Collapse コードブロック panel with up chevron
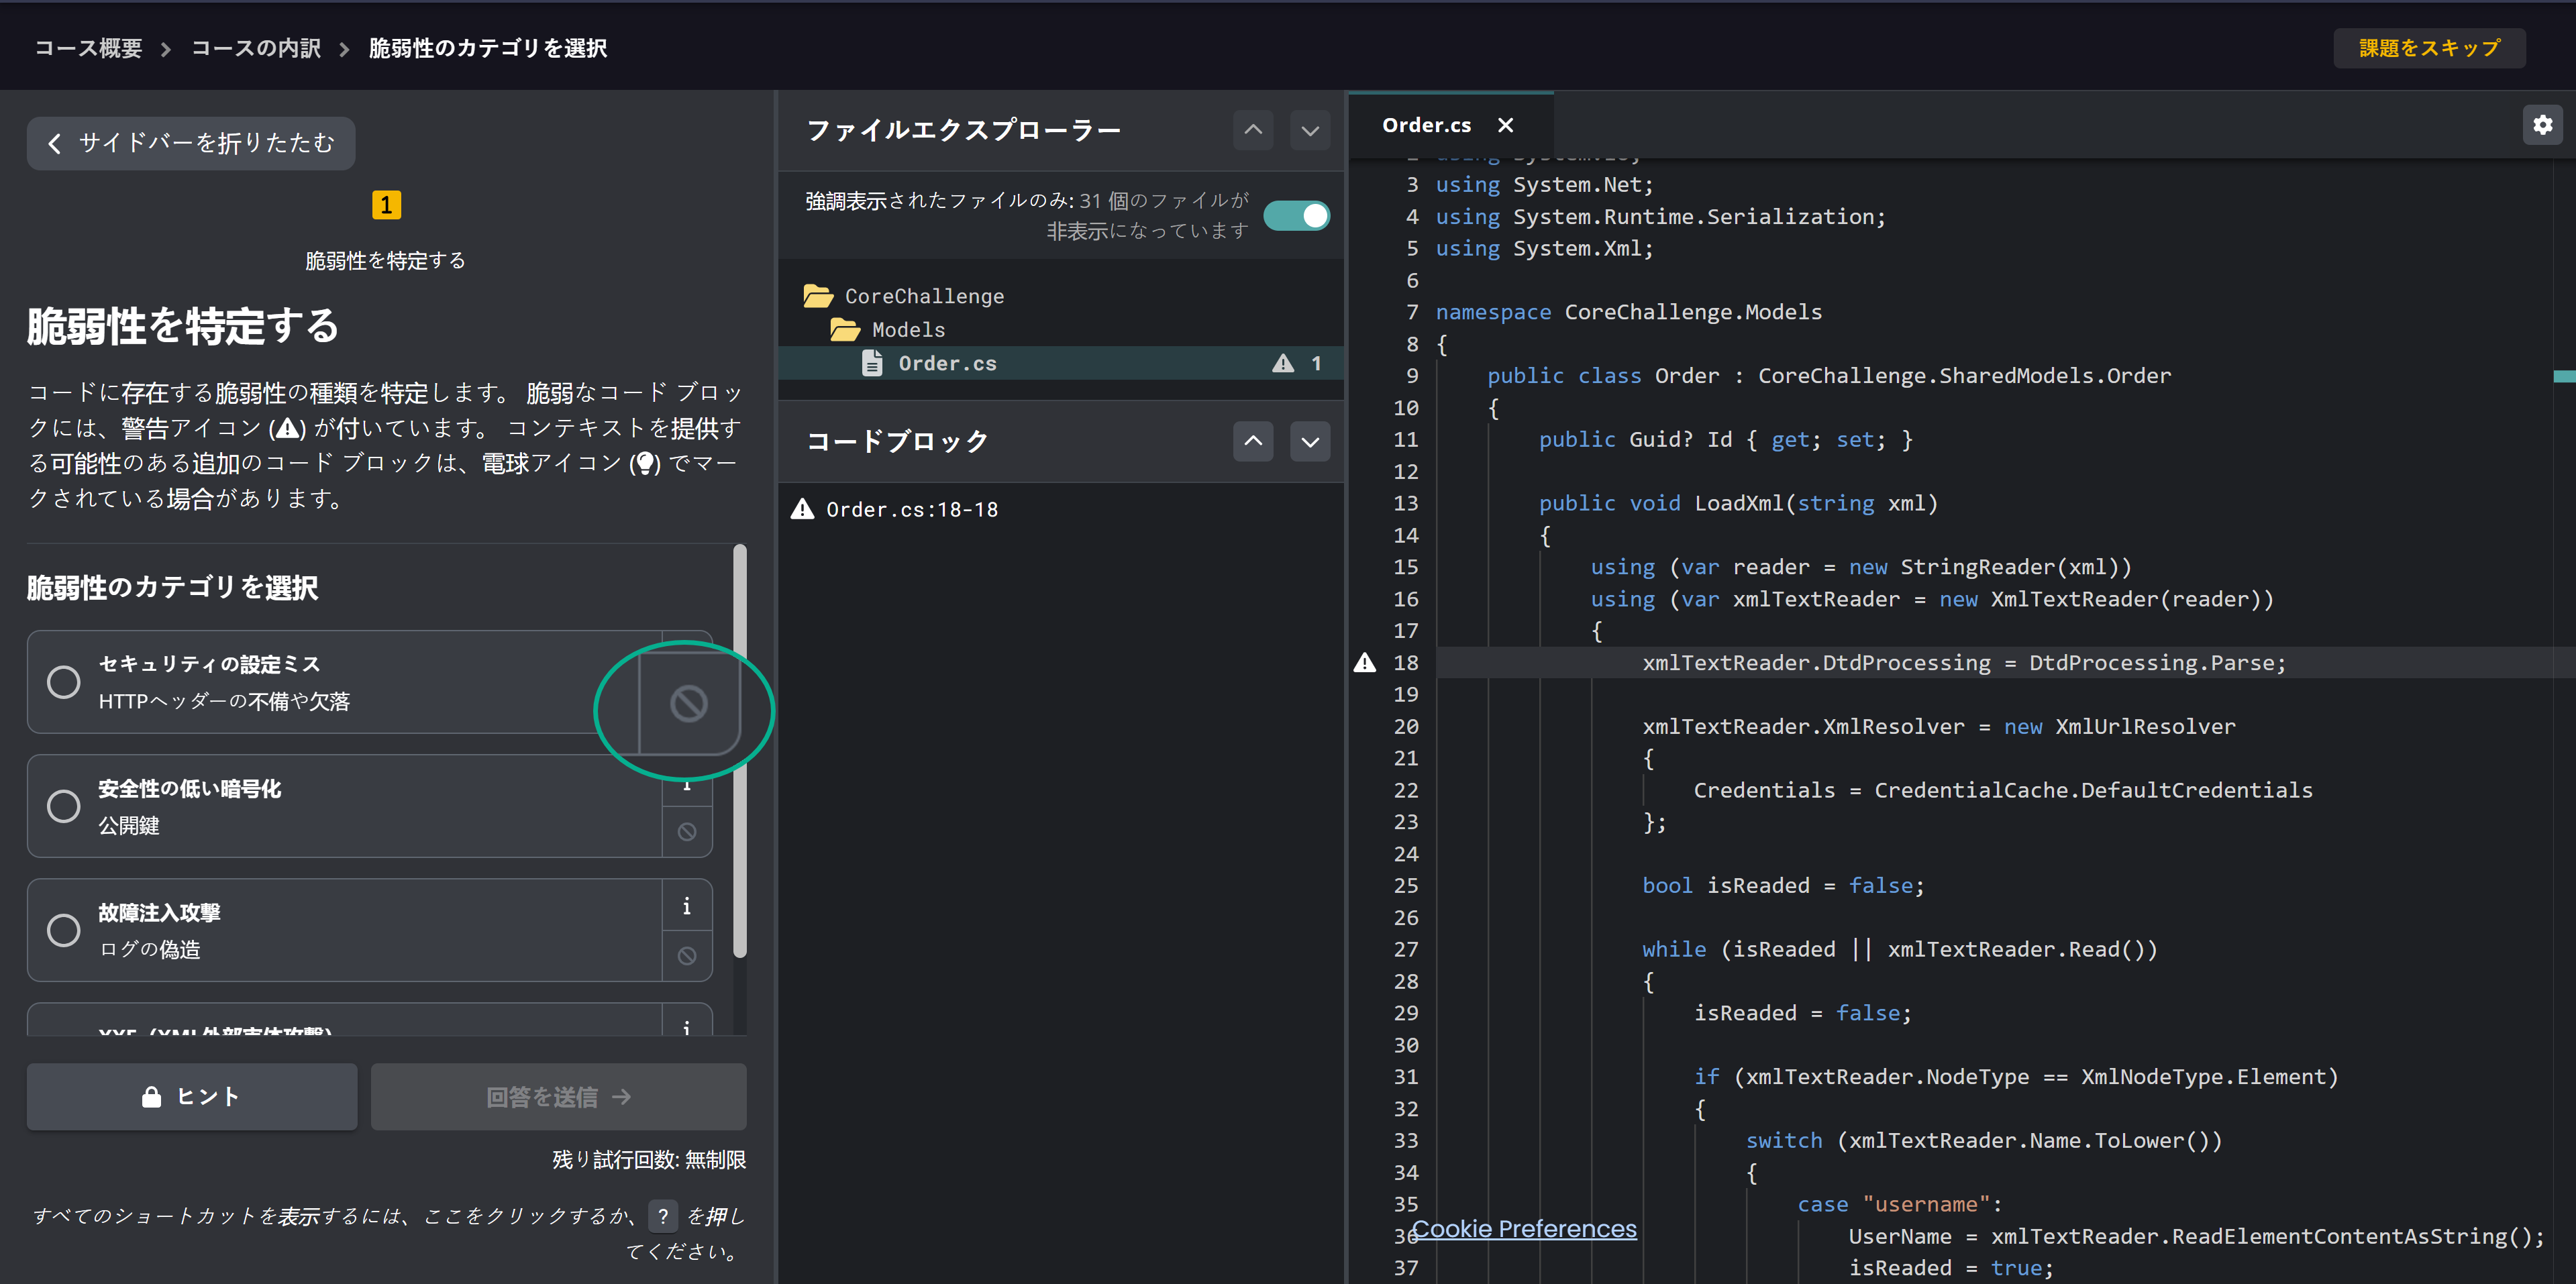The width and height of the screenshot is (2576, 1284). pyautogui.click(x=1253, y=441)
